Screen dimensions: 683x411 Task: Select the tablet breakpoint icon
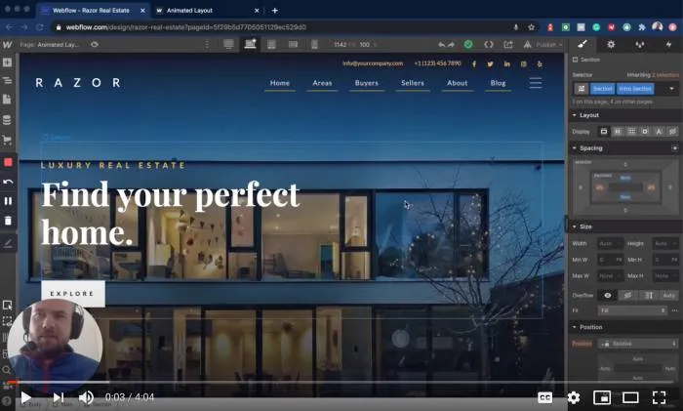271,45
